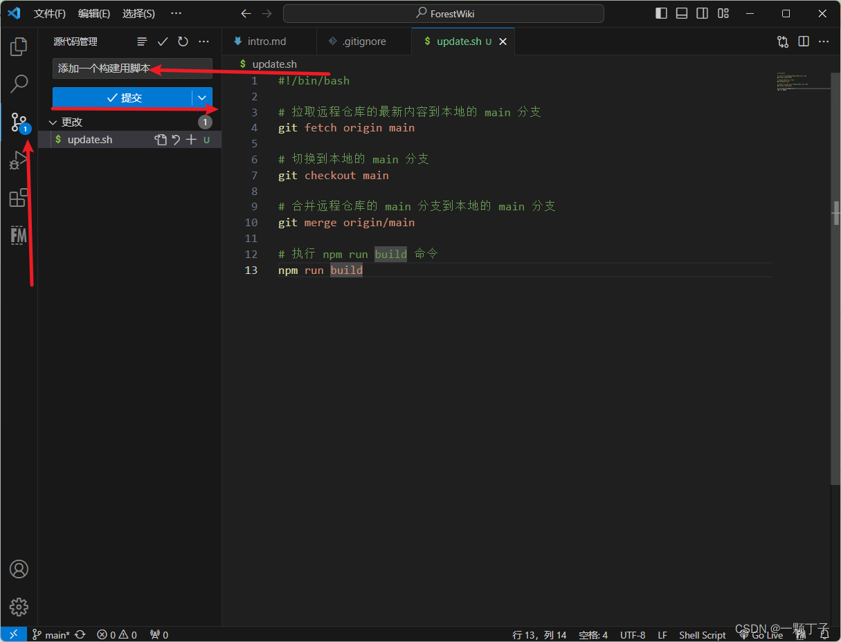
Task: Open the Explorer icon in activity bar
Action: point(19,46)
